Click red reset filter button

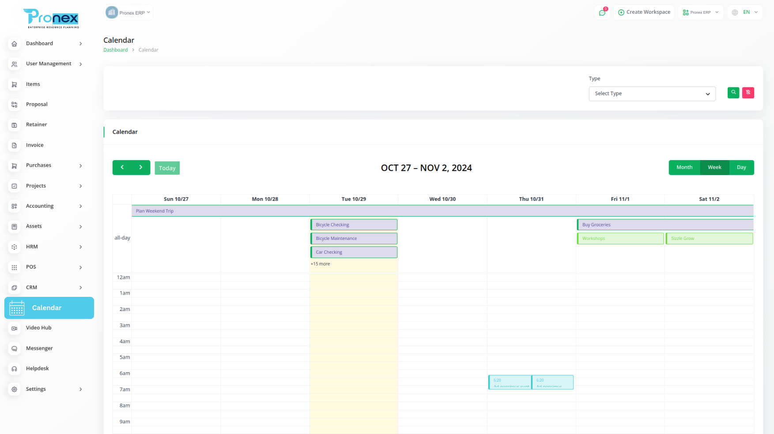[748, 93]
